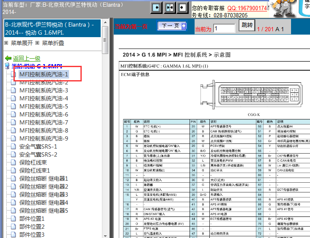Click sidebar scrollbar up arrow
Image resolution: width=310 pixels, height=238 pixels.
[x=105, y=22]
